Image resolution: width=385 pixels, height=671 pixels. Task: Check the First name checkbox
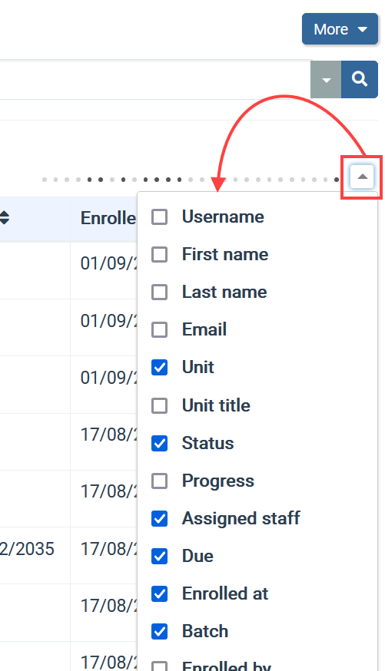[159, 255]
